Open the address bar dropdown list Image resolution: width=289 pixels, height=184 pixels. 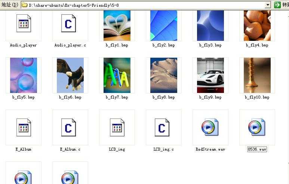[x=268, y=5]
